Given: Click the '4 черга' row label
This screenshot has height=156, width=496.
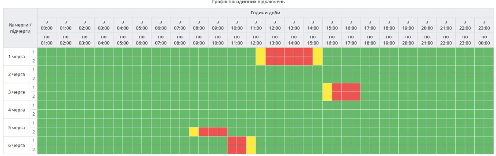Looking at the screenshot, I should tap(17, 110).
